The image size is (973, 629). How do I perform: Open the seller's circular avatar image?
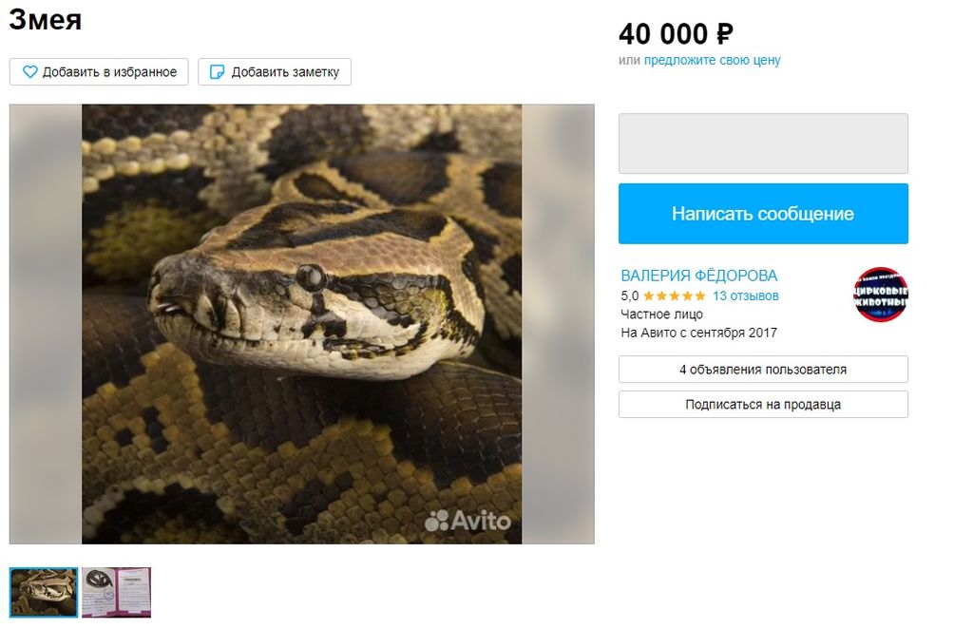pos(881,295)
